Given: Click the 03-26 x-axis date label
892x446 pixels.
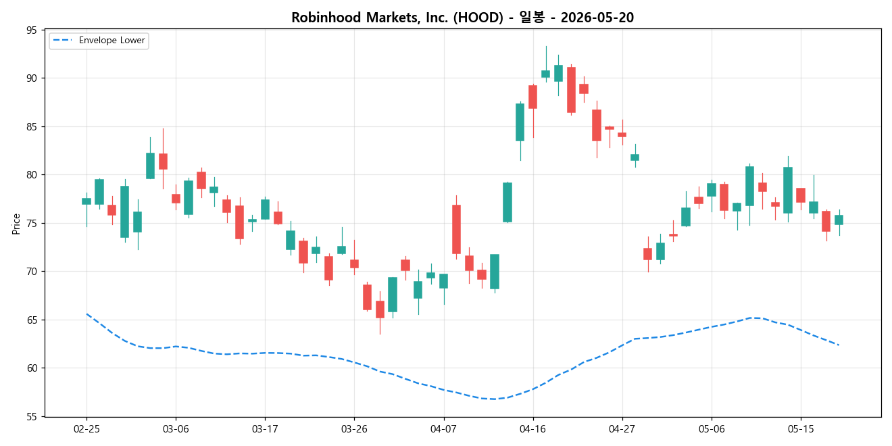Looking at the screenshot, I should (354, 429).
